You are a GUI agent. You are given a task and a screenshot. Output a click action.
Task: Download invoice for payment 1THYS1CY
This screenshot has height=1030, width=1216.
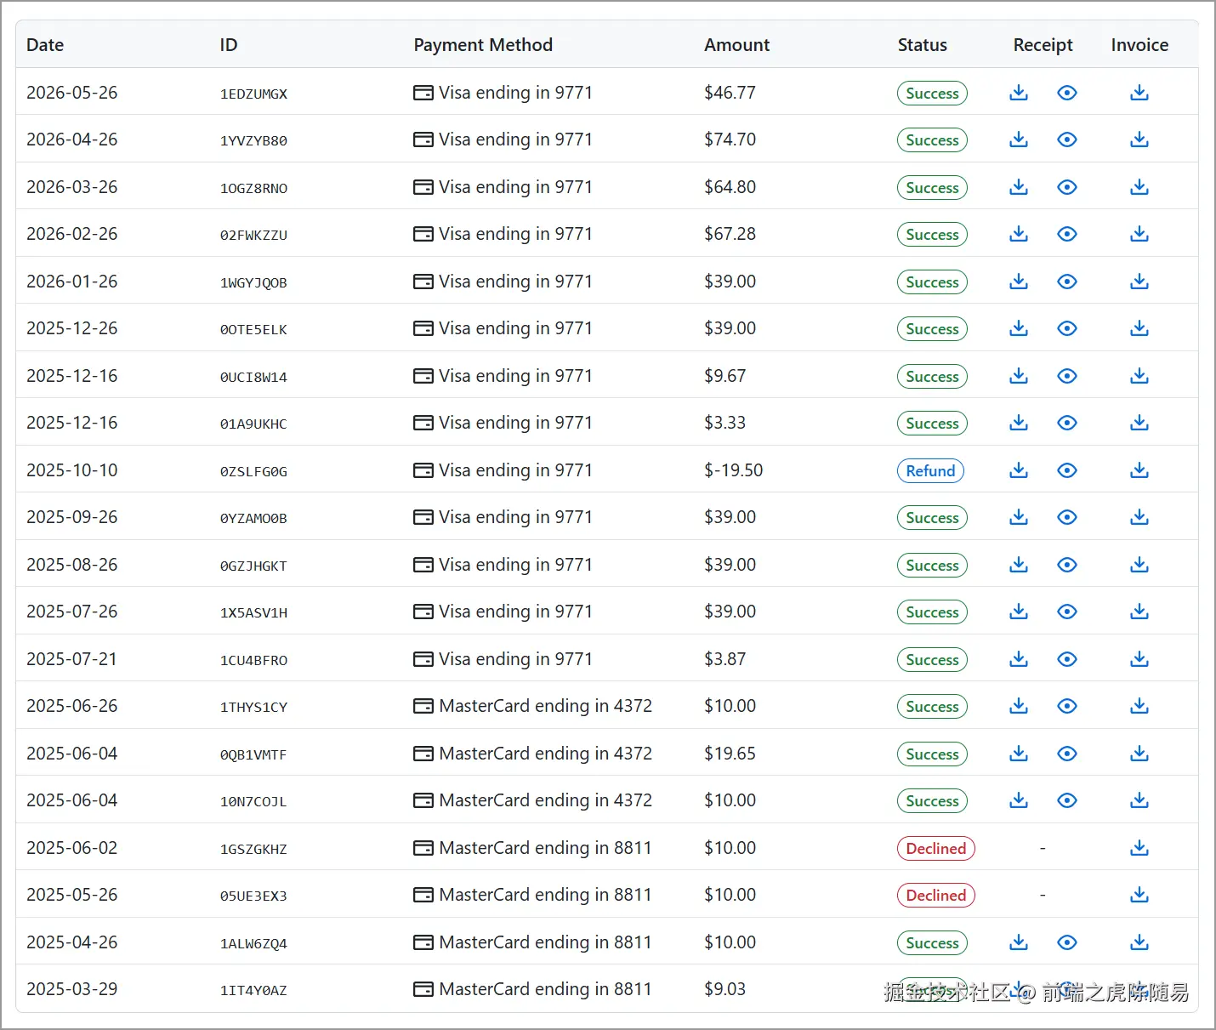pos(1139,706)
